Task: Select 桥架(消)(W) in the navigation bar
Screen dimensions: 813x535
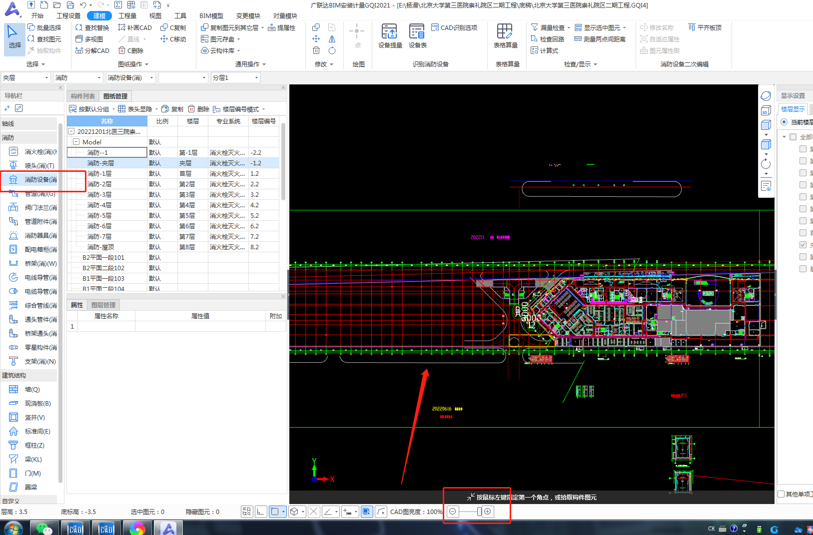Action: point(33,263)
